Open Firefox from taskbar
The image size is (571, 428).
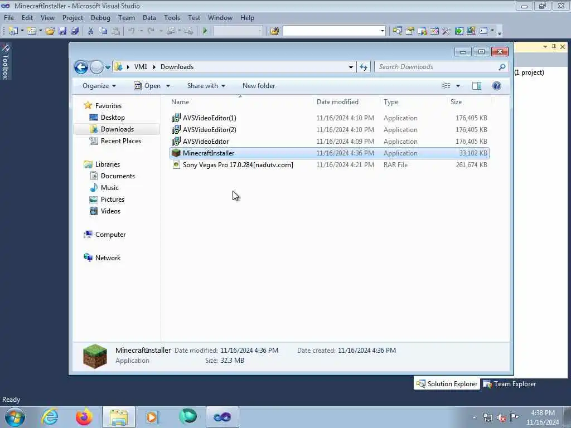tap(84, 417)
